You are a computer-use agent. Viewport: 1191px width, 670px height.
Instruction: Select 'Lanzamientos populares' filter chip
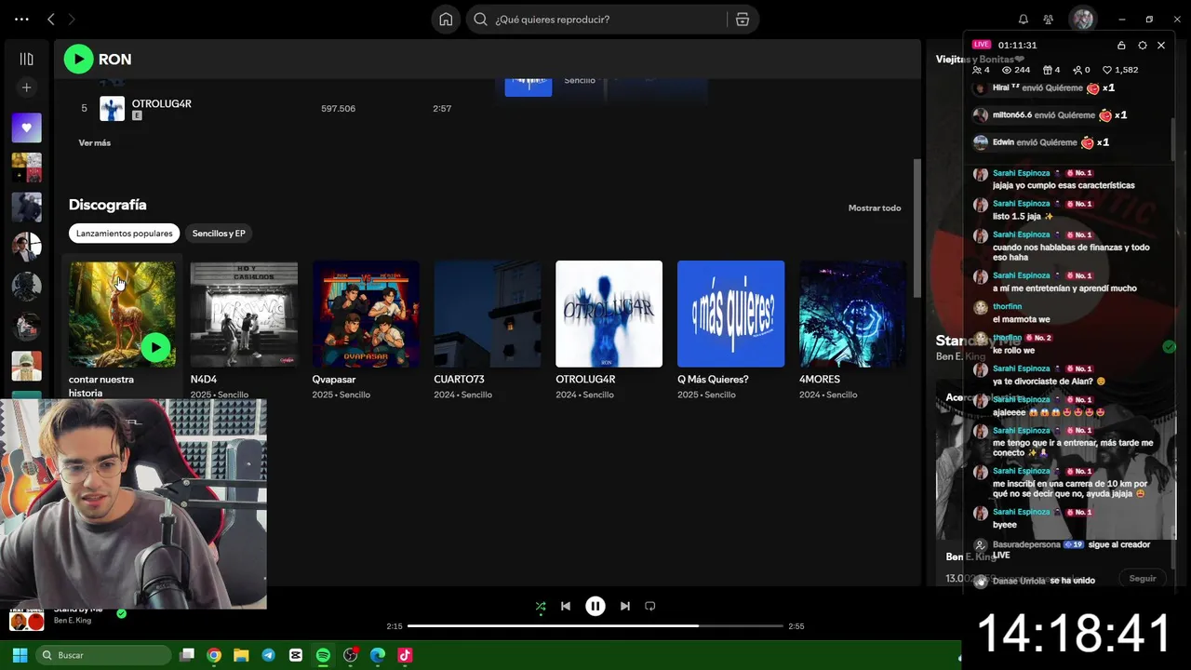pyautogui.click(x=124, y=234)
